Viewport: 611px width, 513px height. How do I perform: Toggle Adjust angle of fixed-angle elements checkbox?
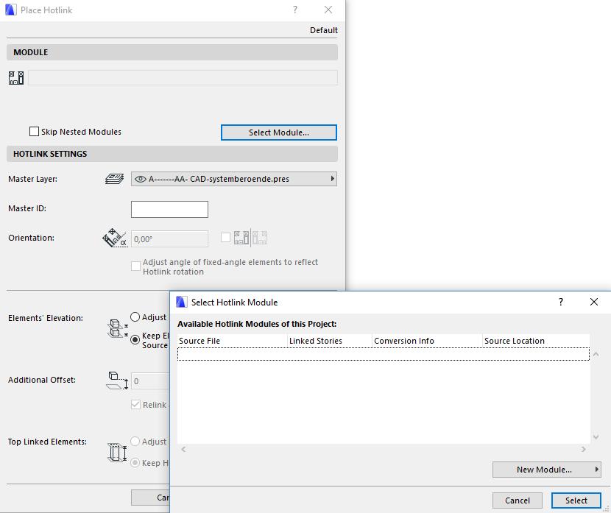(x=135, y=266)
